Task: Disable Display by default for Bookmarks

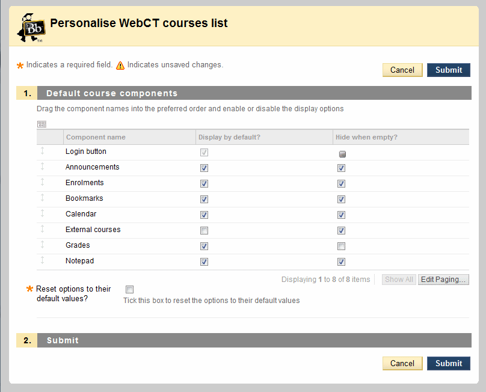Action: tap(204, 199)
